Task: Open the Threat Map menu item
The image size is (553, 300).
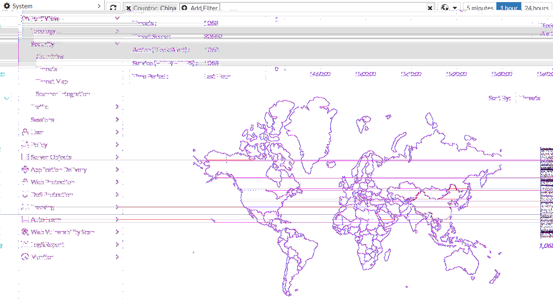Action: [52, 82]
